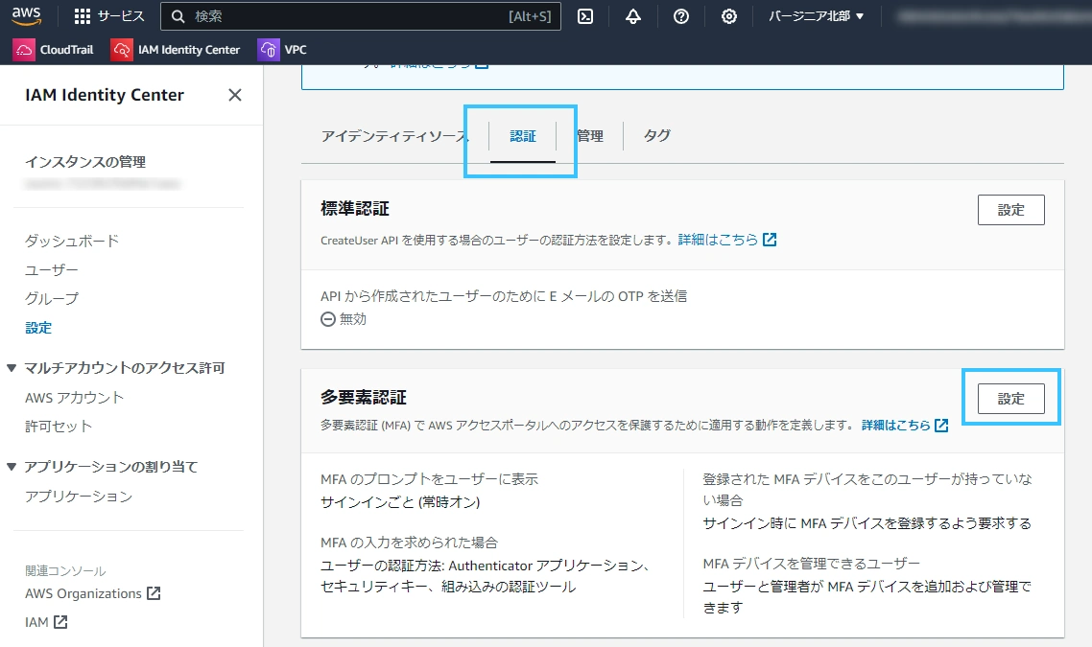Screen dimensions: 1092x647
Task: Open the サービス grid menu
Action: click(x=108, y=16)
